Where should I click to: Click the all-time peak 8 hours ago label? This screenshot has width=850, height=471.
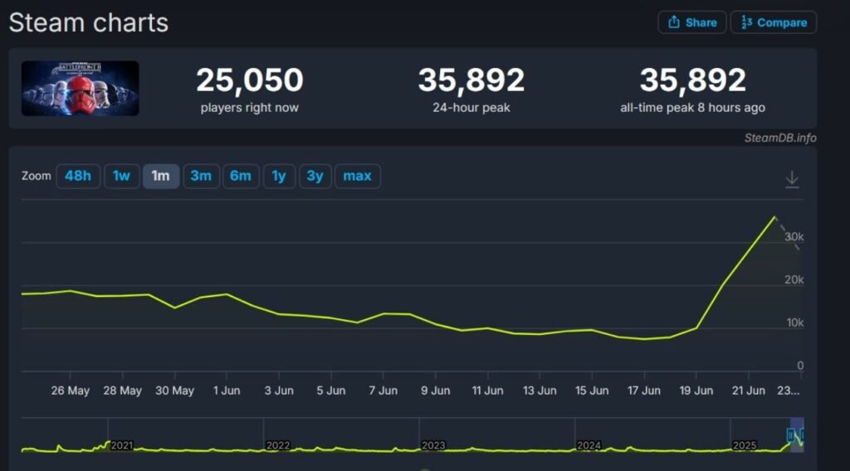[x=693, y=108]
